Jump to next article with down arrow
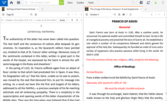Viewport: 167px width, 101px height. tap(77, 20)
